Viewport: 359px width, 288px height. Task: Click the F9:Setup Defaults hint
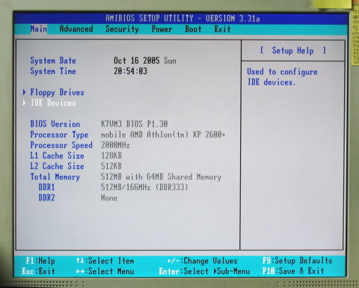coord(298,260)
